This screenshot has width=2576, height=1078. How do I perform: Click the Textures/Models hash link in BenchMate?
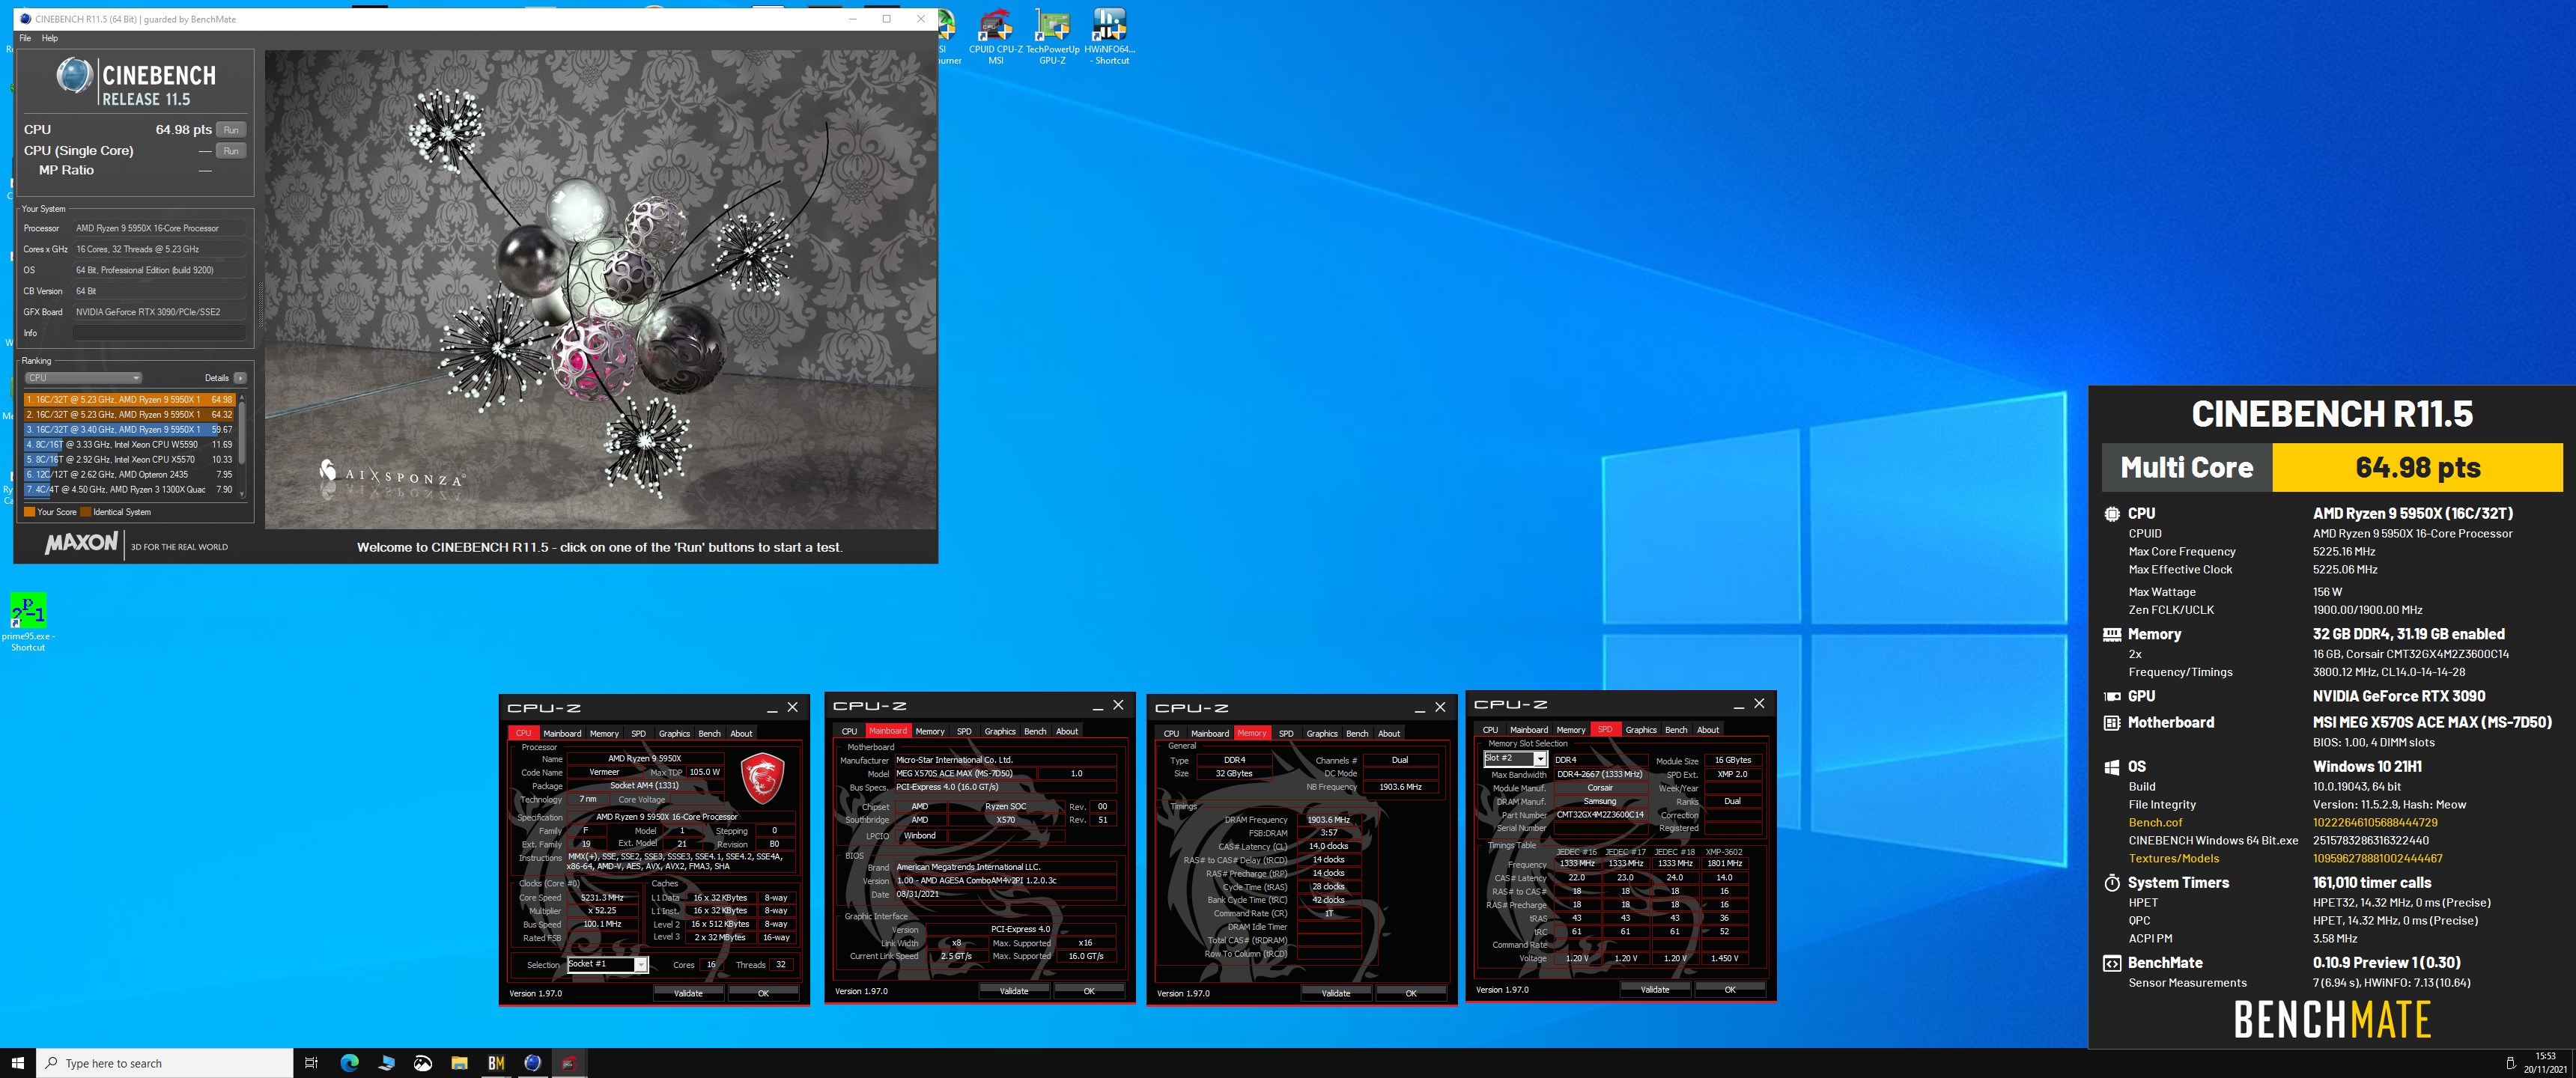pyautogui.click(x=2377, y=859)
